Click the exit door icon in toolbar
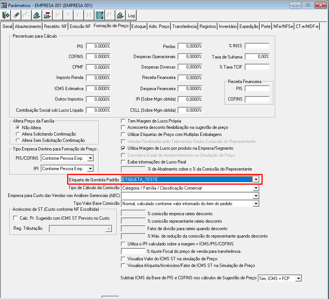Viewport: 329px width, 299px height. pos(6,15)
